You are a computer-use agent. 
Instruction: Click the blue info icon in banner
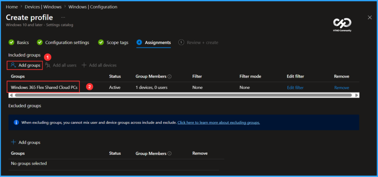[16, 123]
